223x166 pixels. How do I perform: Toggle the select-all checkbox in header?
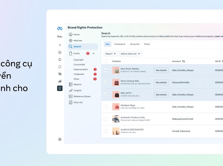click(106, 61)
